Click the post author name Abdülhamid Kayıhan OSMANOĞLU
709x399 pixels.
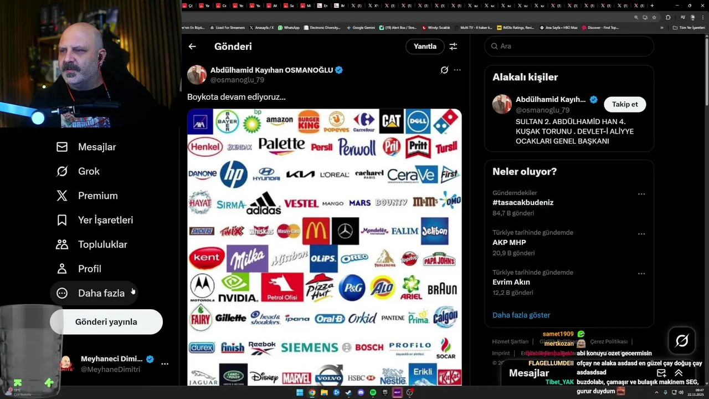(x=271, y=70)
